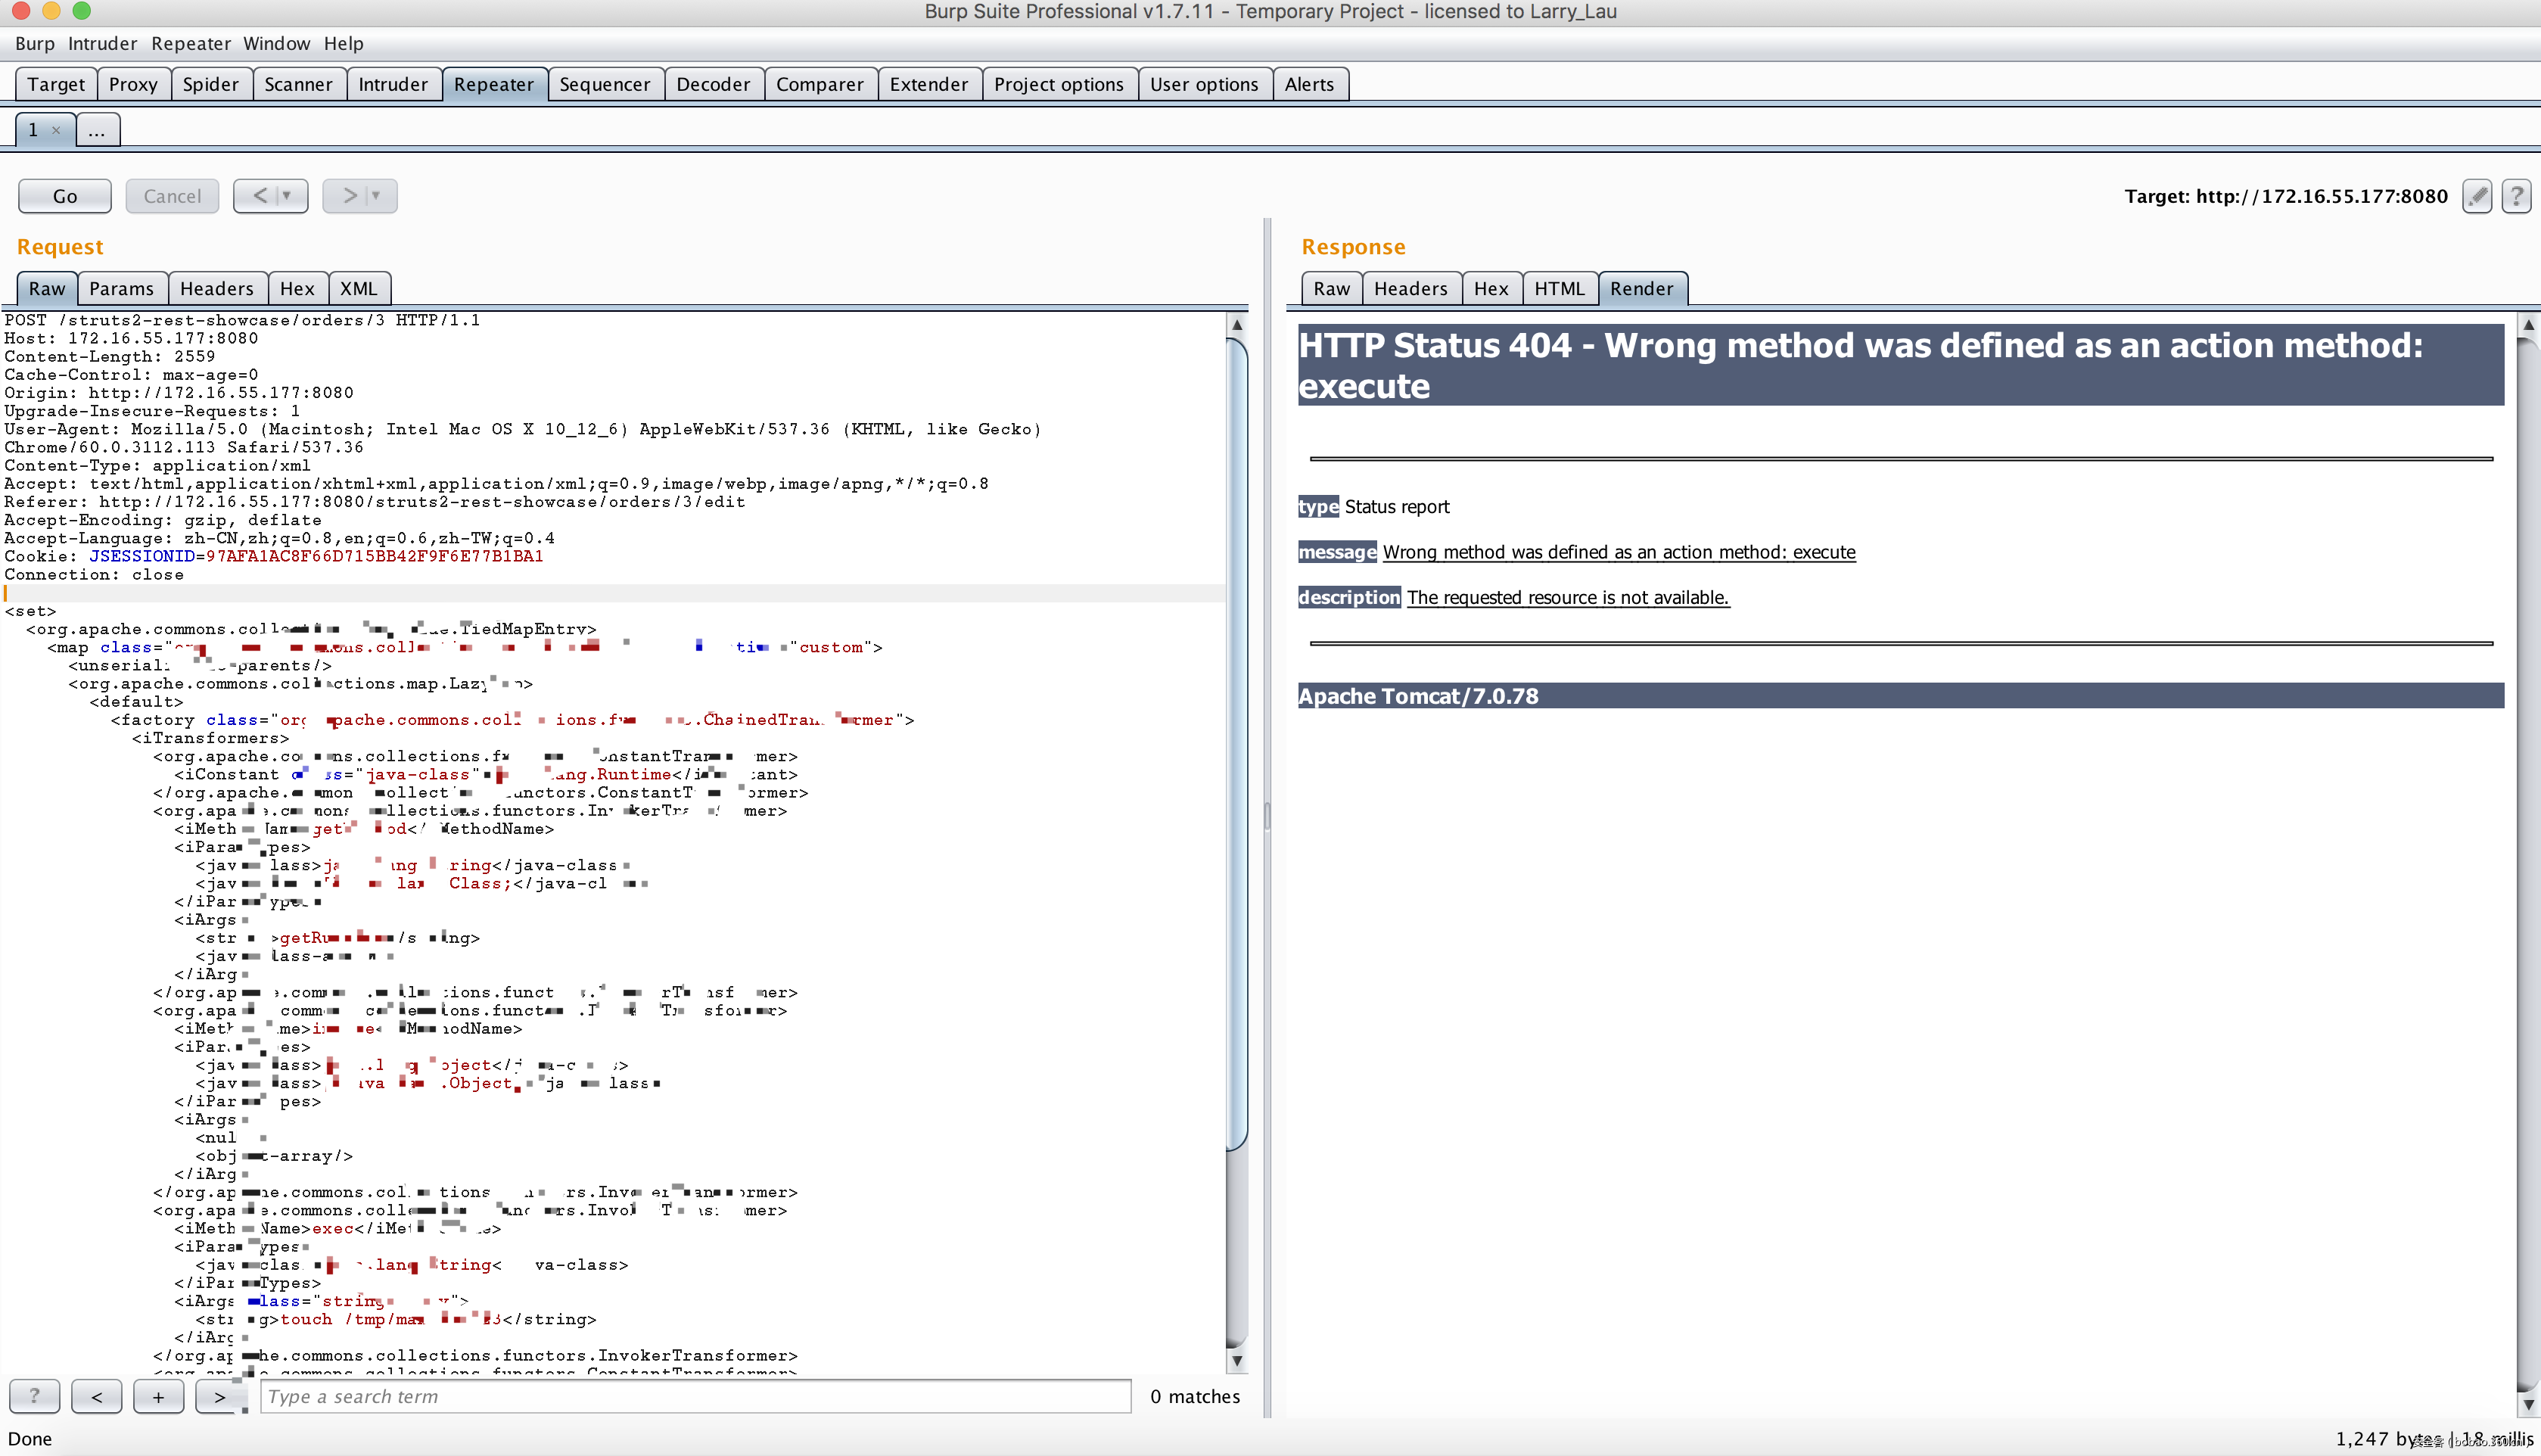Click the search term input field

coord(695,1396)
